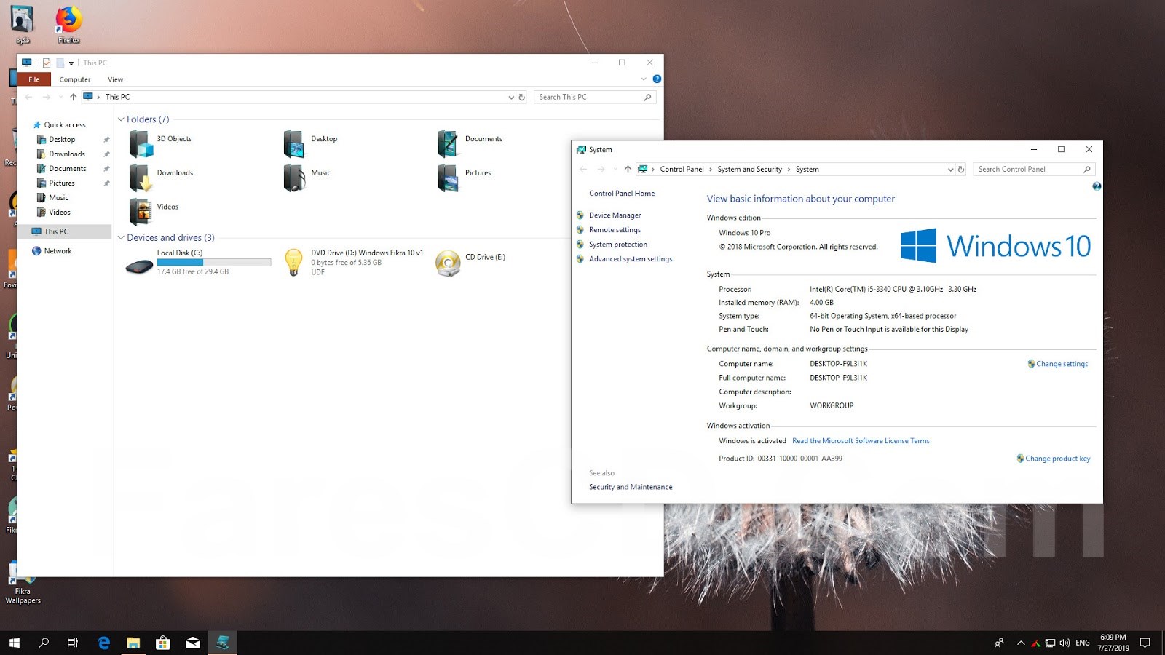
Task: Expand the Explorer ribbon chevron
Action: (643, 79)
